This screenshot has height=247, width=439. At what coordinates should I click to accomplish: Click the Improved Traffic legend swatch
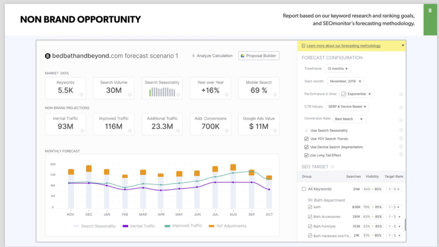click(x=166, y=226)
